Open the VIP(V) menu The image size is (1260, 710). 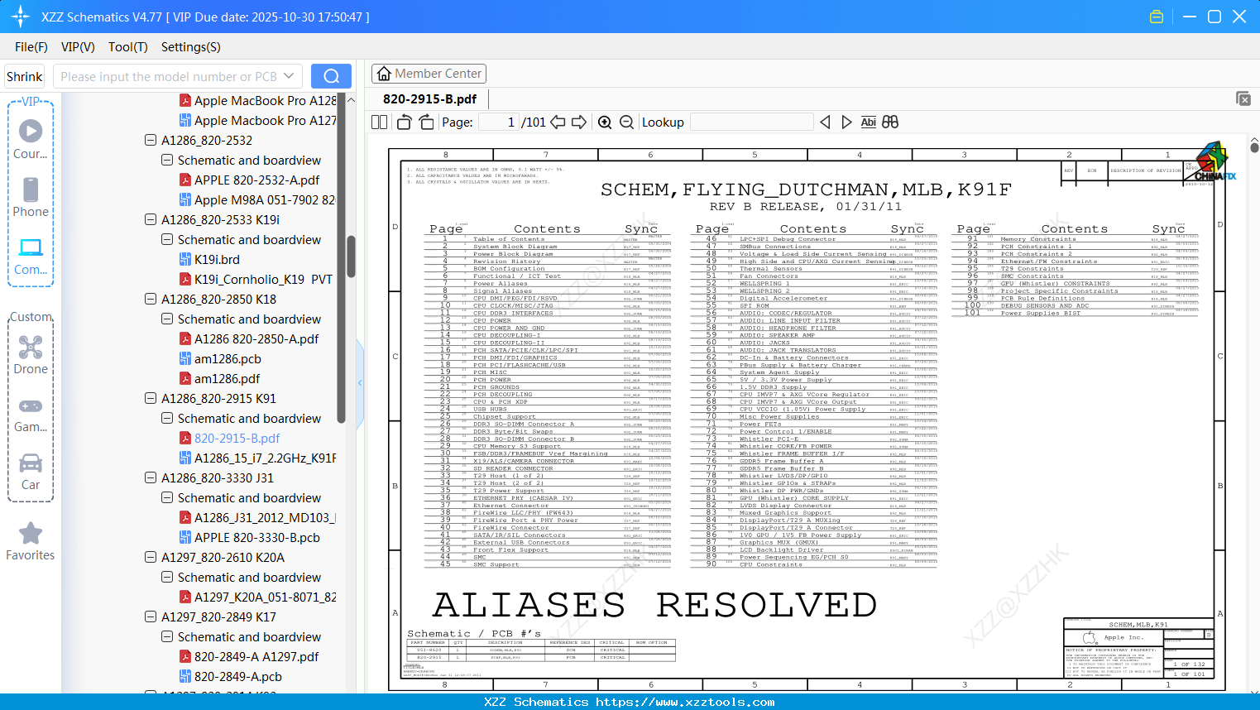(78, 47)
